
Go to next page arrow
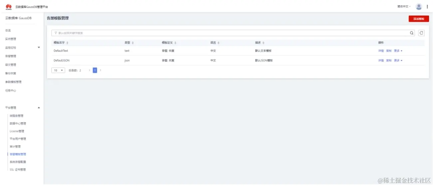click(x=101, y=70)
